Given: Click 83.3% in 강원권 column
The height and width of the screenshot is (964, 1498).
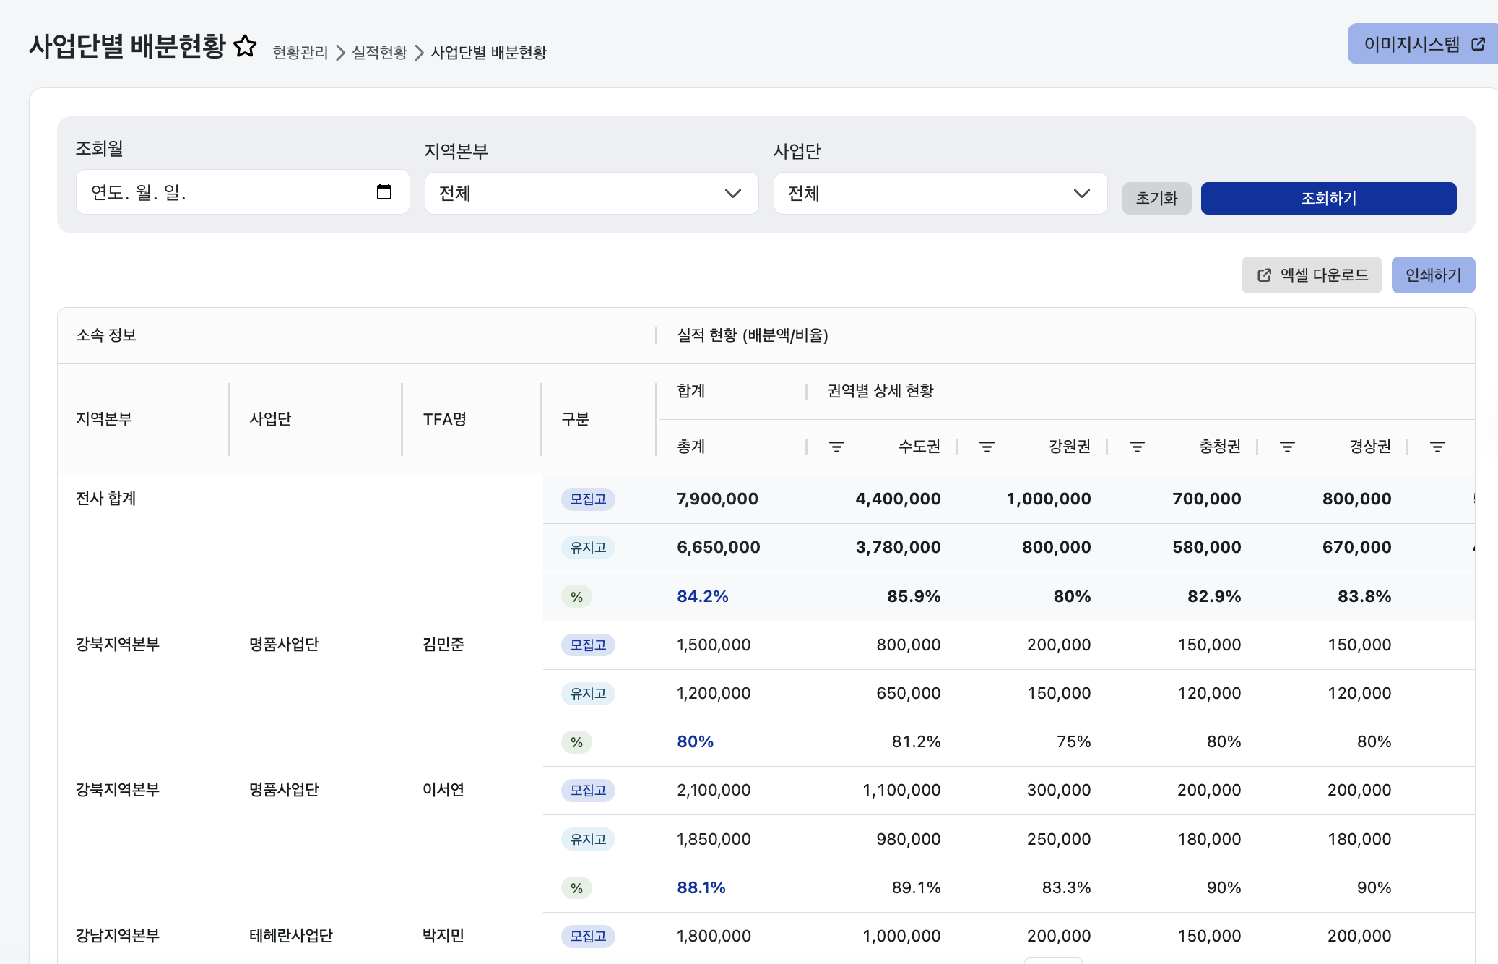Looking at the screenshot, I should point(1066,887).
